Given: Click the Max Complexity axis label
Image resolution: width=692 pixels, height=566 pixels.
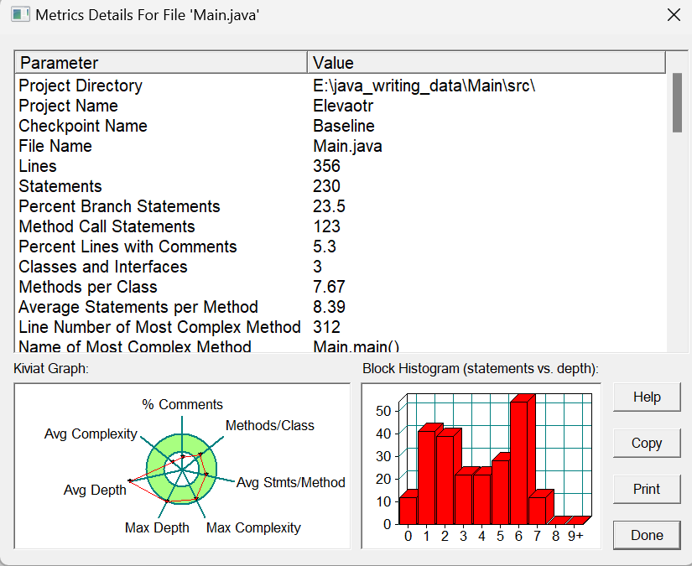Looking at the screenshot, I should pos(253,527).
